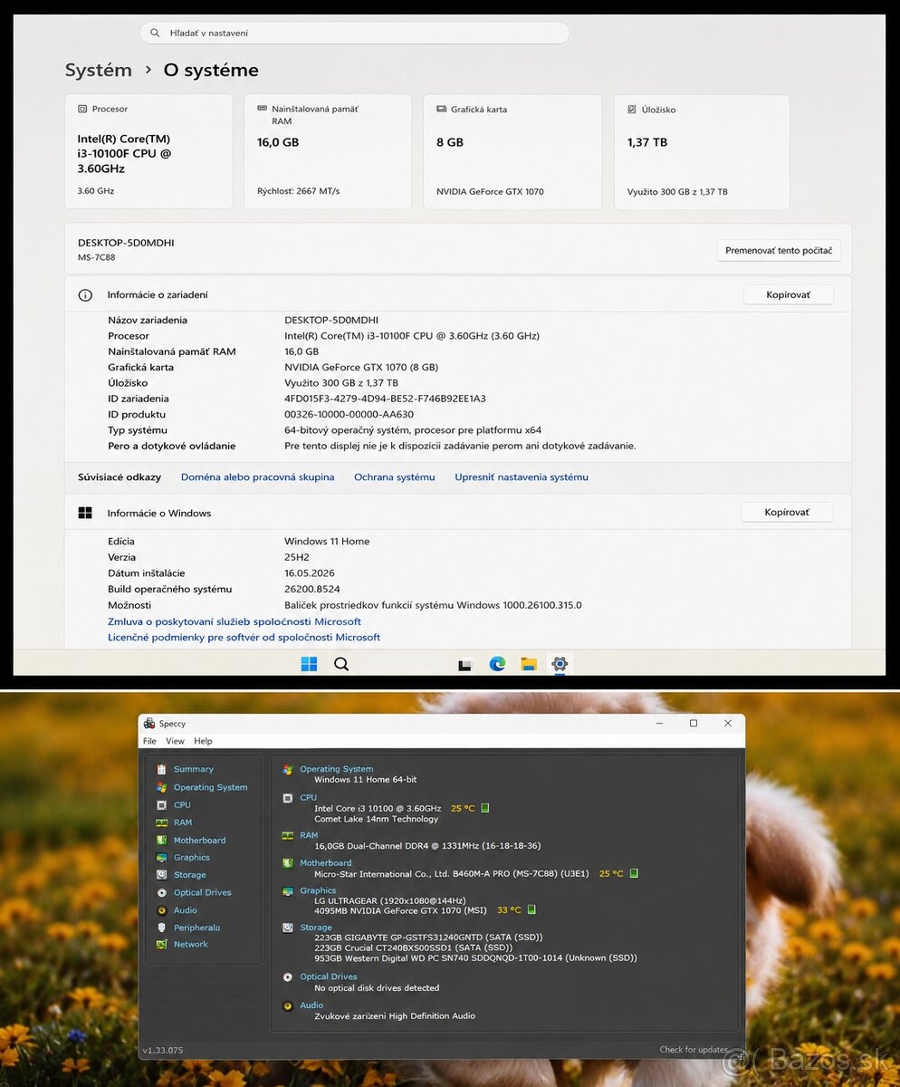Screen dimensions: 900x1087
Task: Open the Help menu in Speccy
Action: coord(203,741)
